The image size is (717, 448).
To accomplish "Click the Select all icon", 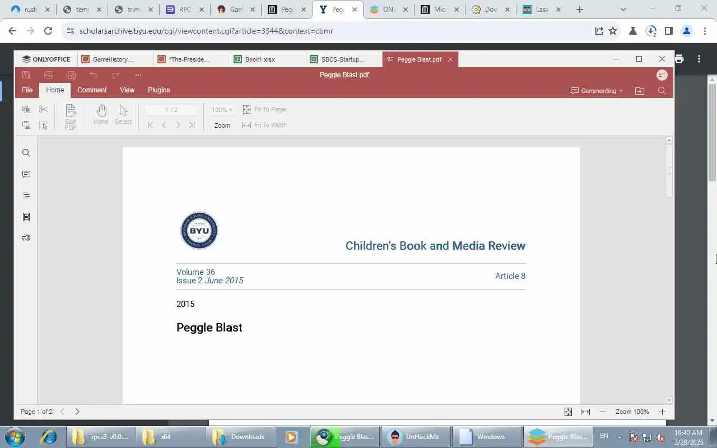I will [x=44, y=125].
